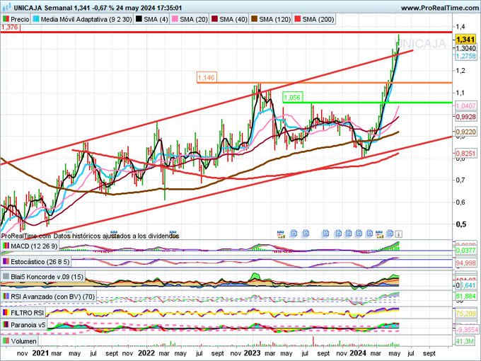Open the info 'i' icon on price chart

pos(398,234)
